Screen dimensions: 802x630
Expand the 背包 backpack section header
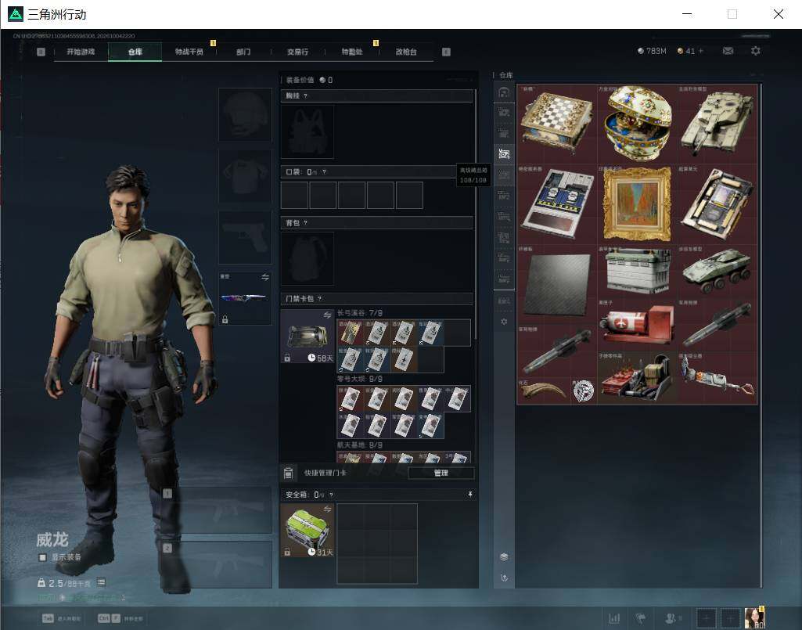coord(376,222)
